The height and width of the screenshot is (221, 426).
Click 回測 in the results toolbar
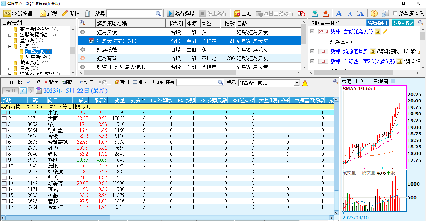122,82
